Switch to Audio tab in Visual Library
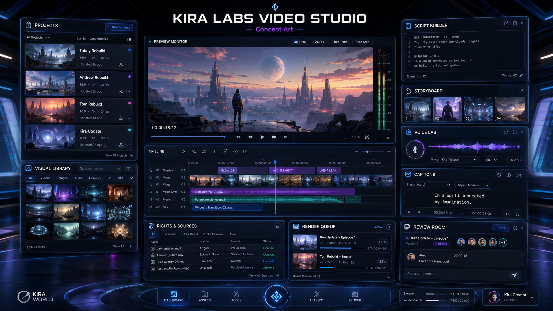The height and width of the screenshot is (311, 553). [78, 178]
